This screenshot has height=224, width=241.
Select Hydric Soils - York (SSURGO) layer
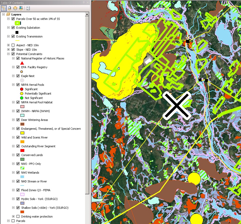[39, 199]
